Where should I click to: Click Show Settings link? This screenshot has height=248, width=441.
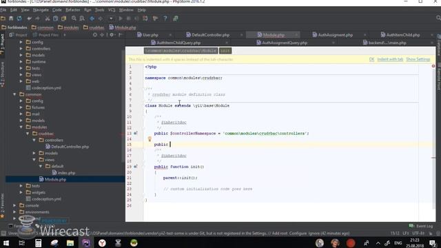418,59
